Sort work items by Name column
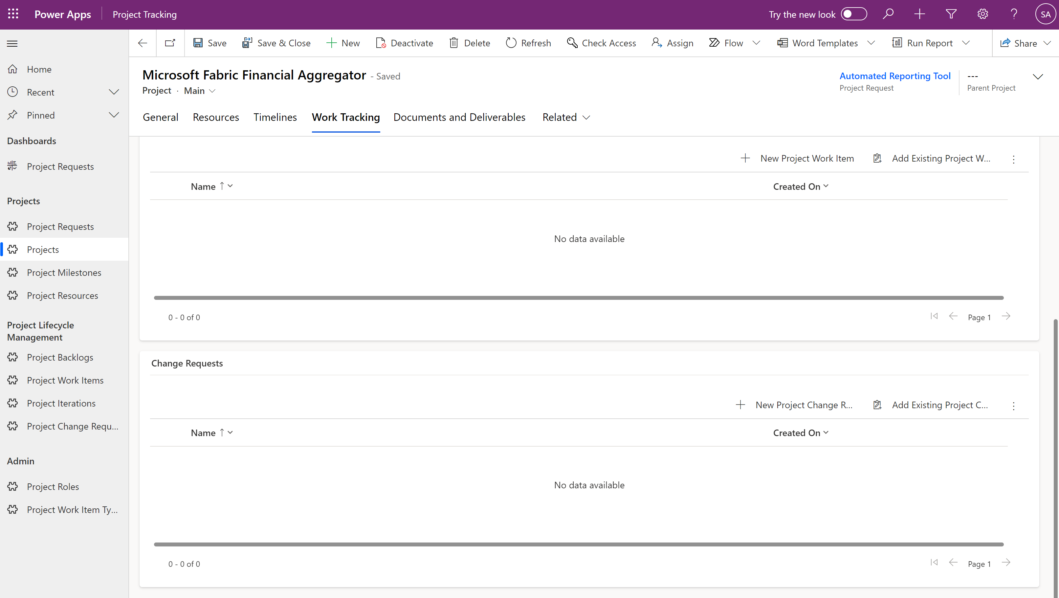Viewport: 1059px width, 598px height. (x=212, y=187)
